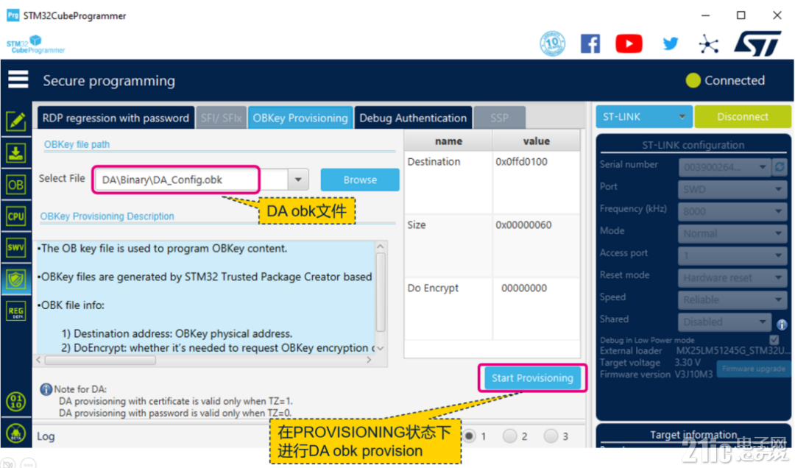
Task: Click the description scroll-right arrow
Action: click(x=369, y=360)
